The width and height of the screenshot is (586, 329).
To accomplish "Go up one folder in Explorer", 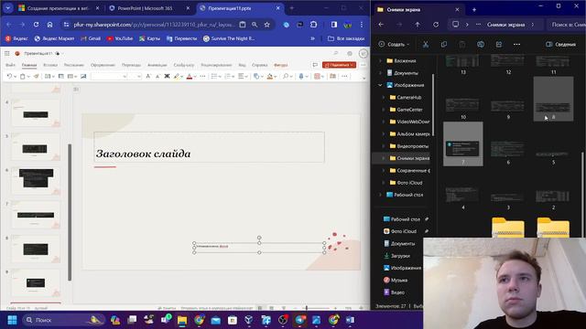I will point(418,25).
